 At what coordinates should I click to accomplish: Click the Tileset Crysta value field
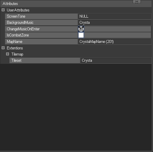116,60
